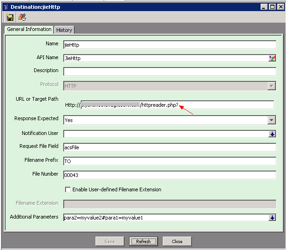Click the Destination window title bar icon

[6, 6]
